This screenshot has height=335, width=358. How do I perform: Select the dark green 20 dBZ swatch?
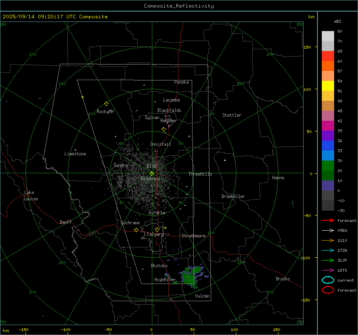328,175
